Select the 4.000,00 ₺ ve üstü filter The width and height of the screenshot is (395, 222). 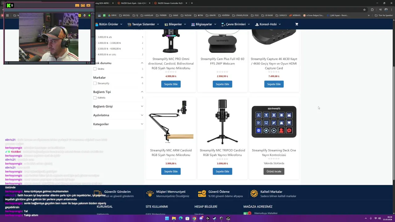(106, 55)
